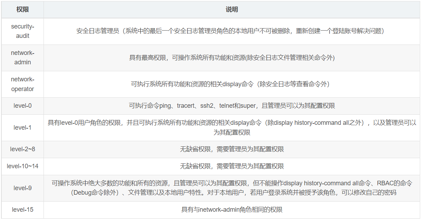Click the 具有最高权限 description for network-admin
This screenshot has height=219, width=424.
[232, 58]
